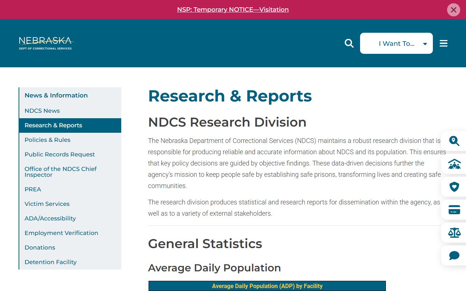Click the scales of justice quick-link icon
This screenshot has height=291, width=466.
pyautogui.click(x=454, y=232)
